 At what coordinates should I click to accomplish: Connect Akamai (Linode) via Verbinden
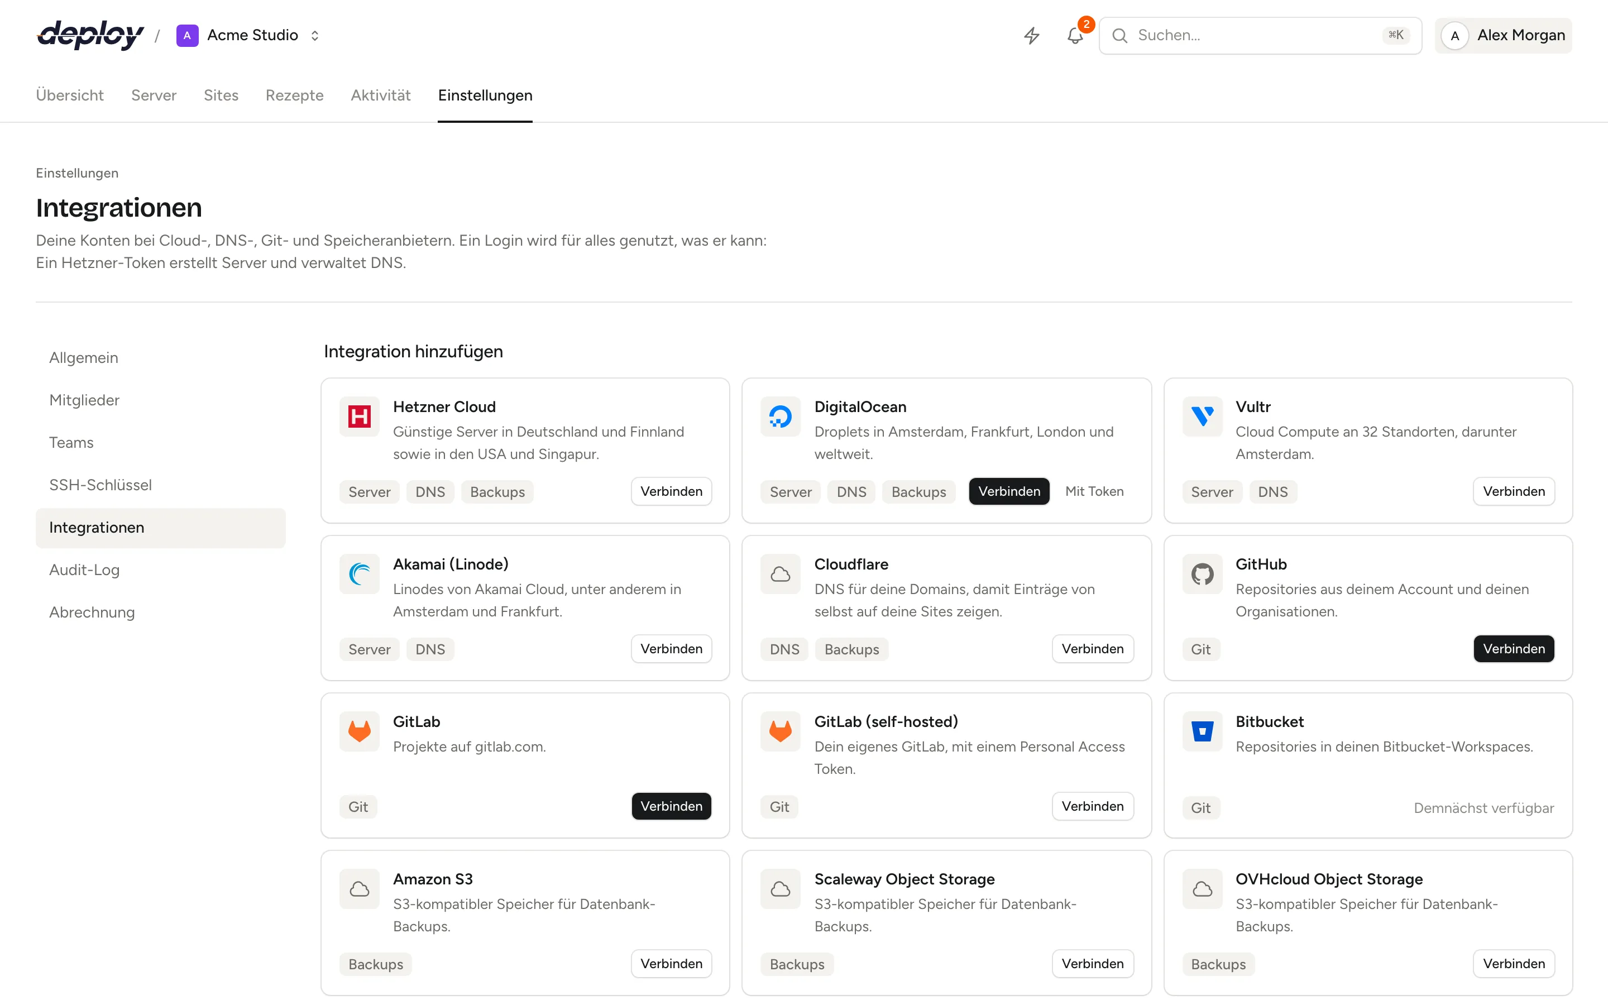(x=671, y=649)
